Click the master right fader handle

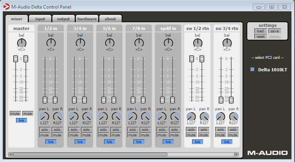coord(26,59)
